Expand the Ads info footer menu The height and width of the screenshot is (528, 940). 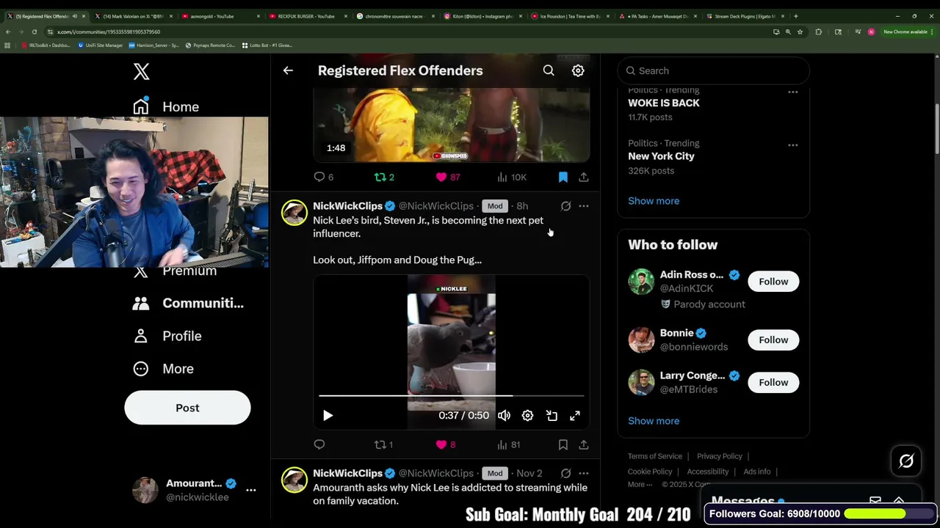tap(757, 472)
